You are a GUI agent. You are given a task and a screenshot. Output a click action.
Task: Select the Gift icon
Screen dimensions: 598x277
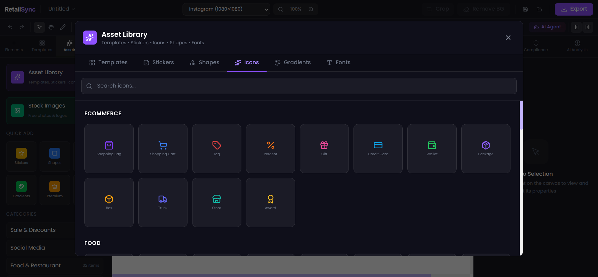324,149
